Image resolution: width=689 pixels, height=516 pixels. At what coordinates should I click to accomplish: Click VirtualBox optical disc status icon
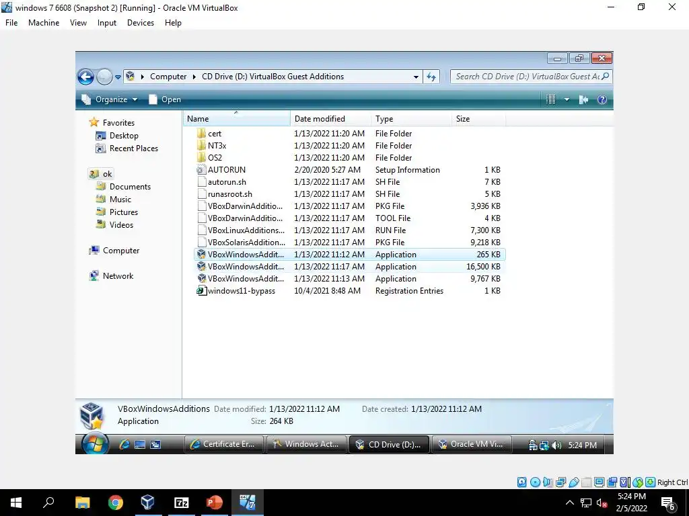(535, 482)
